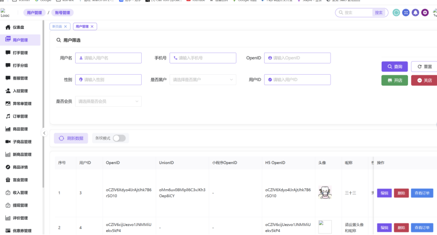Open 评价管理 sidebar item
Viewport: 437px width, 235px height.
tap(20, 218)
